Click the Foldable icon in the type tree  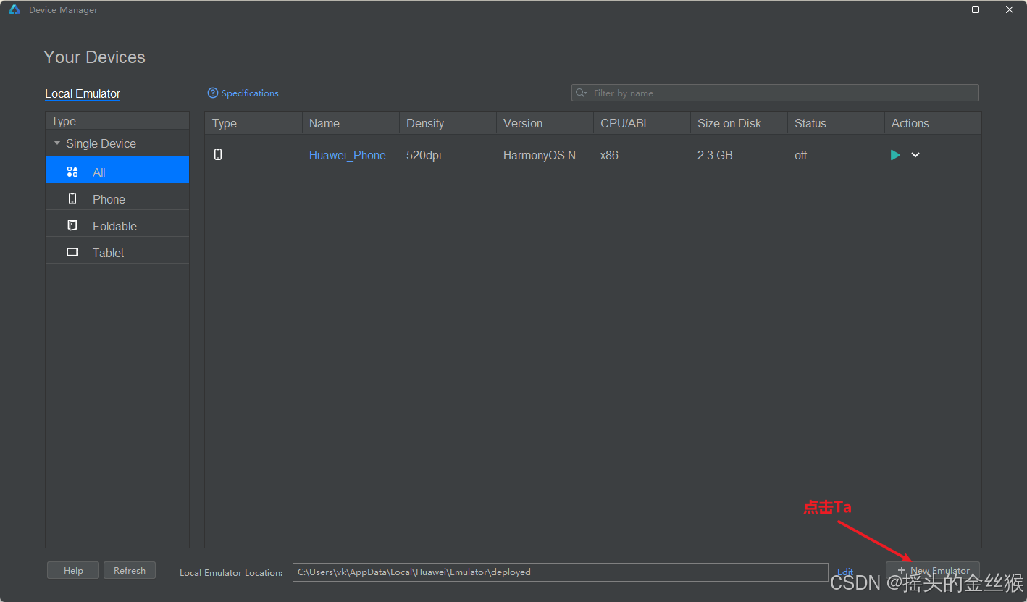click(72, 225)
